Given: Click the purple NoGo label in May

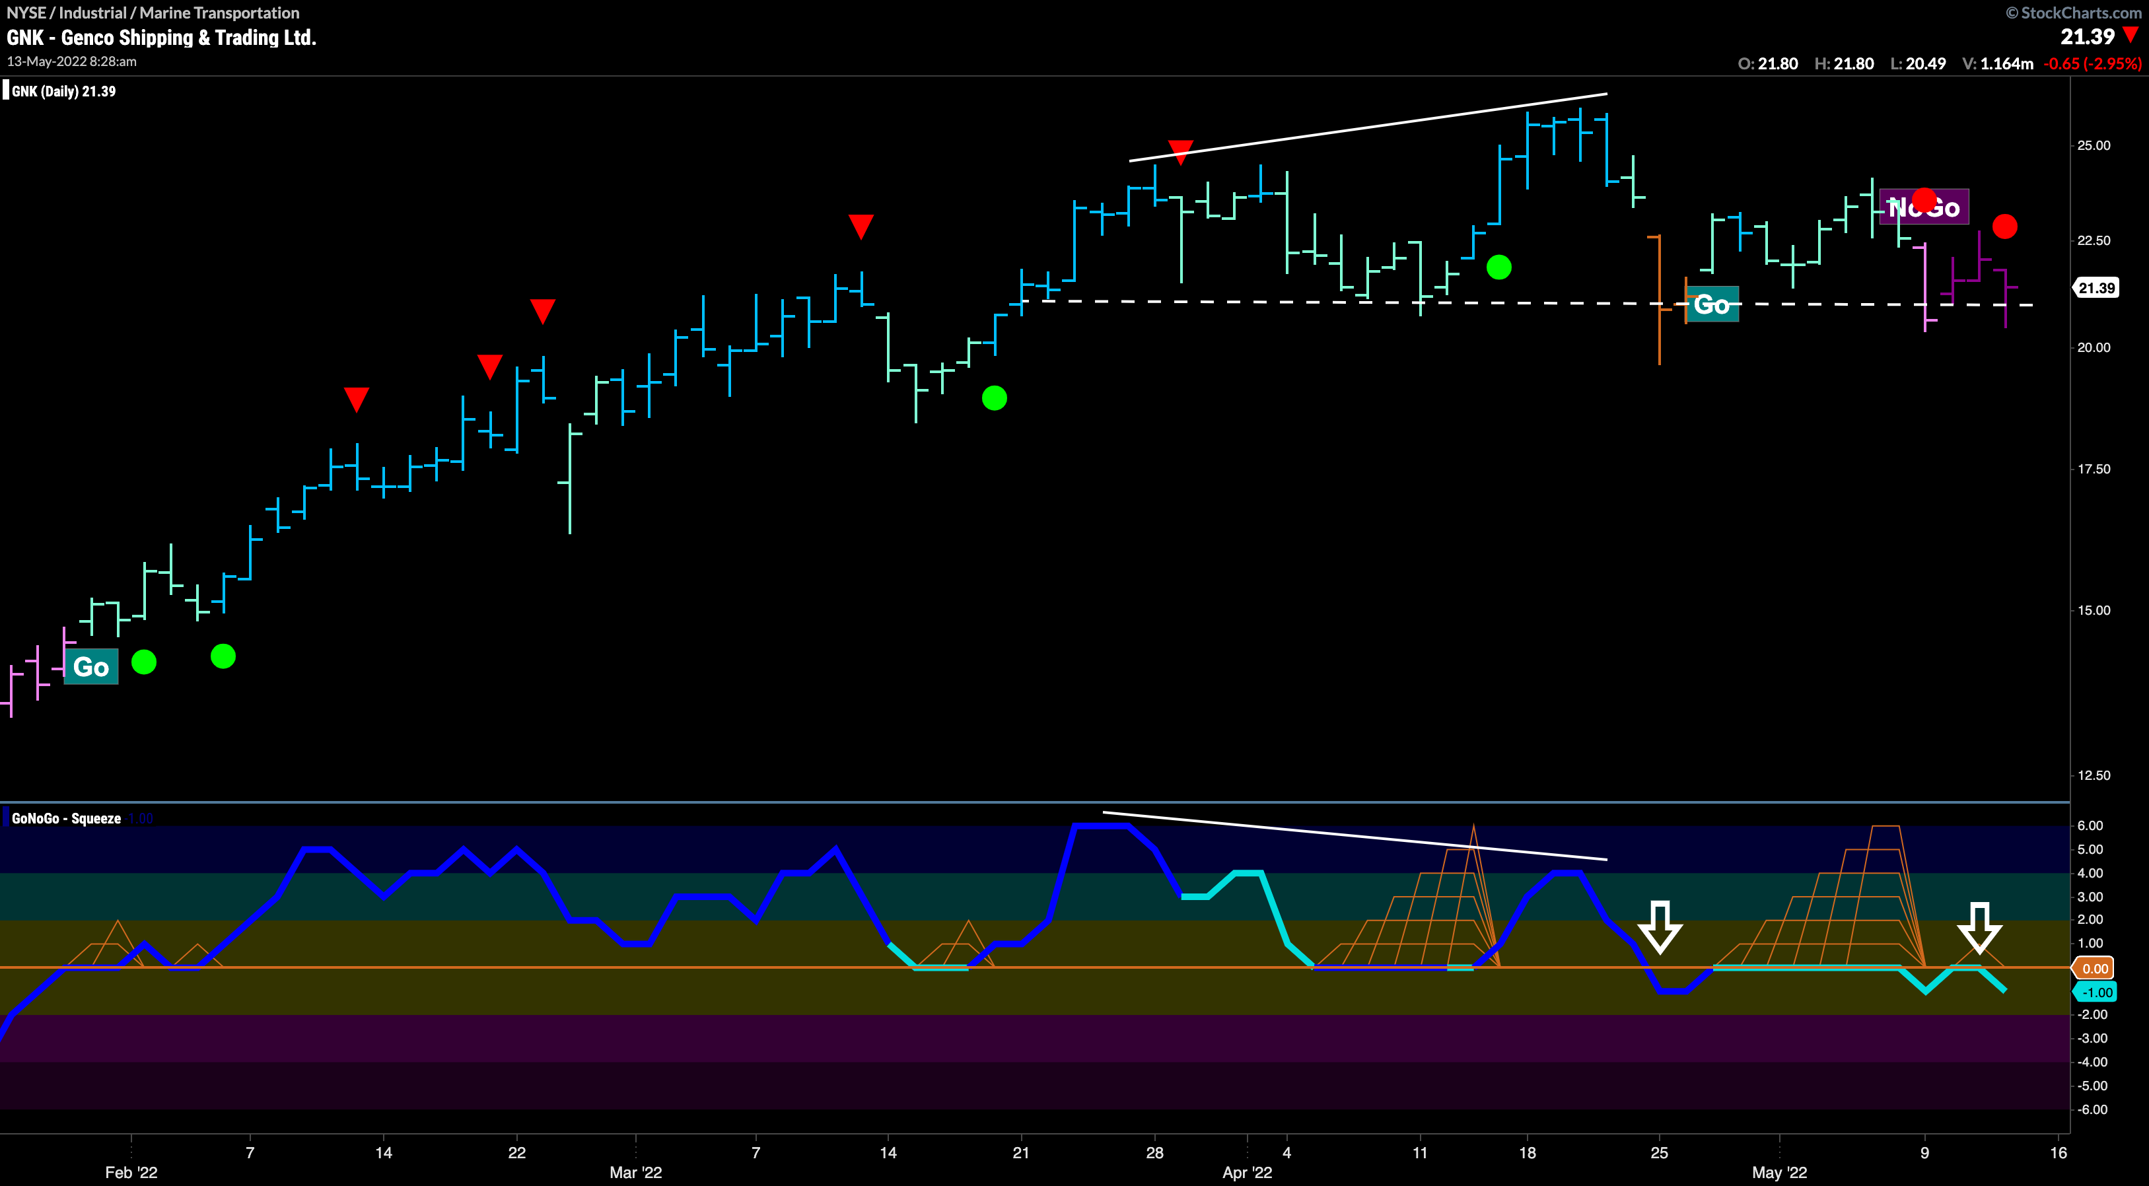Looking at the screenshot, I should 1924,207.
